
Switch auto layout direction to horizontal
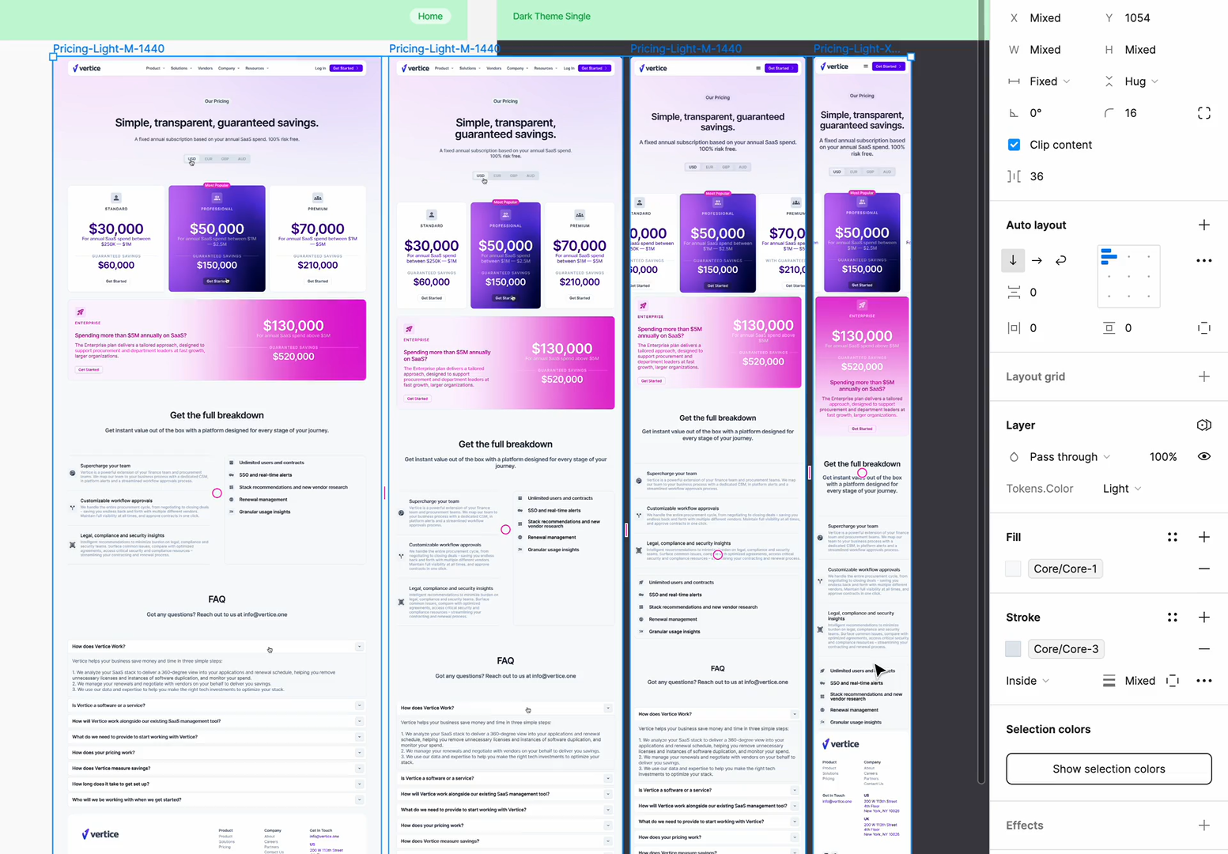[x=1037, y=260]
